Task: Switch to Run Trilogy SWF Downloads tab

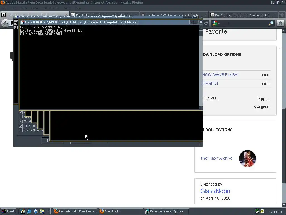Action: click(173, 15)
